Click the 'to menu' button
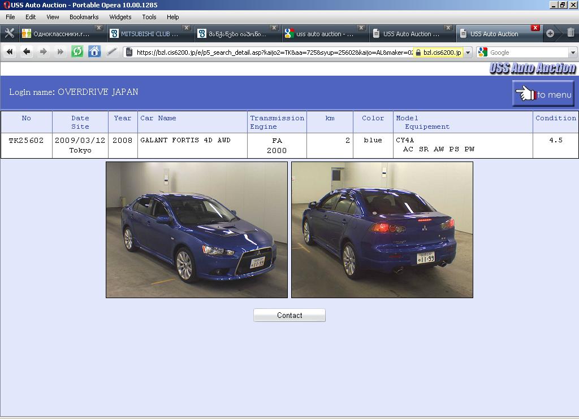 pyautogui.click(x=543, y=94)
